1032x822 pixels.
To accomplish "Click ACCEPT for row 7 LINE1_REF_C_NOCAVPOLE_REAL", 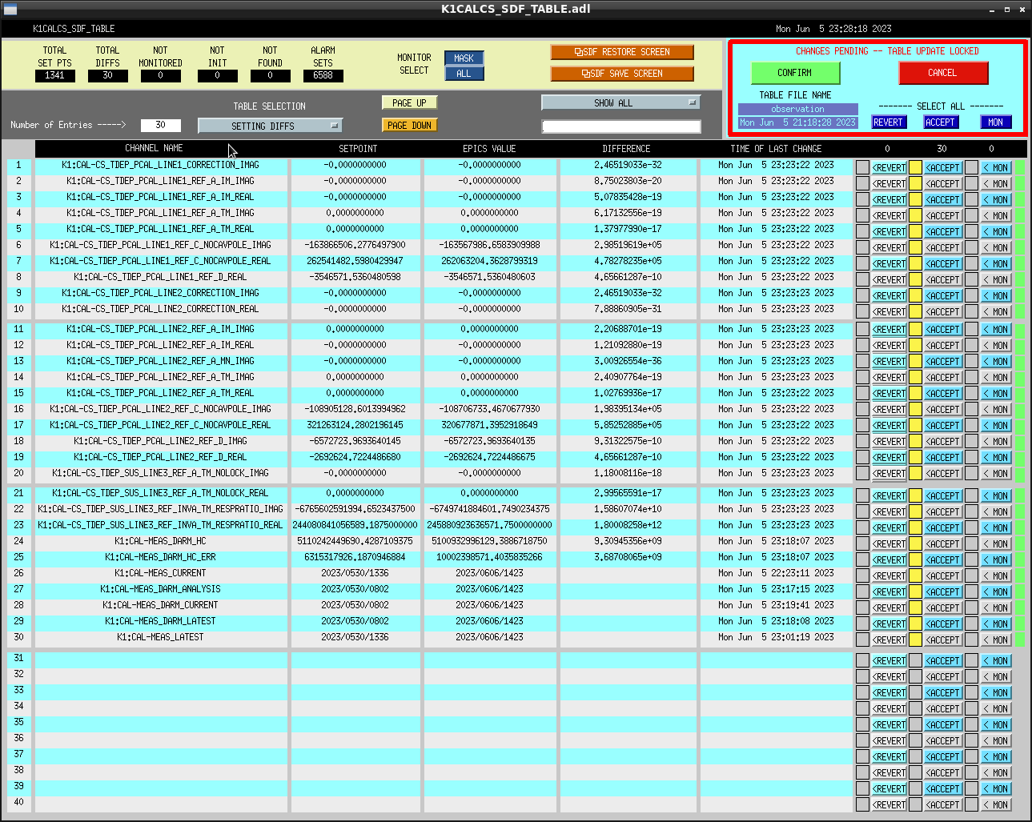I will [x=943, y=264].
